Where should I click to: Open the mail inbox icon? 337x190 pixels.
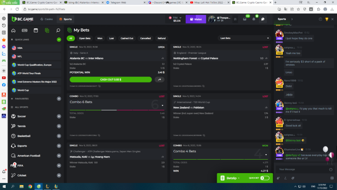(x=245, y=19)
